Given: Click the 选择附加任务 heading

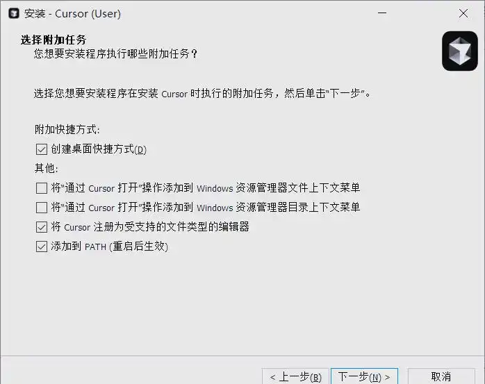Looking at the screenshot, I should (54, 40).
